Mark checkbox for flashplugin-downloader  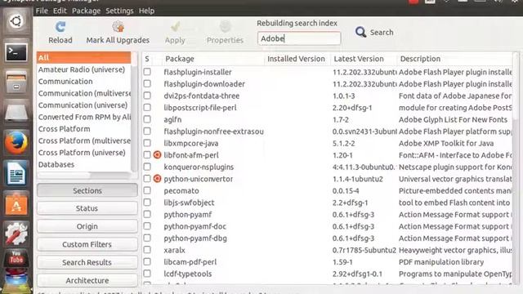[147, 83]
